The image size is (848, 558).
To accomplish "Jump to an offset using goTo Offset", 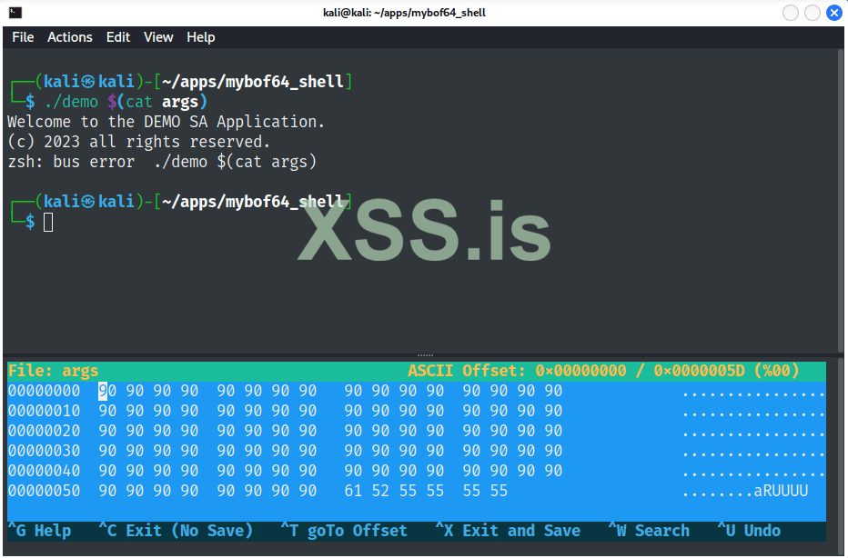I will coord(350,530).
